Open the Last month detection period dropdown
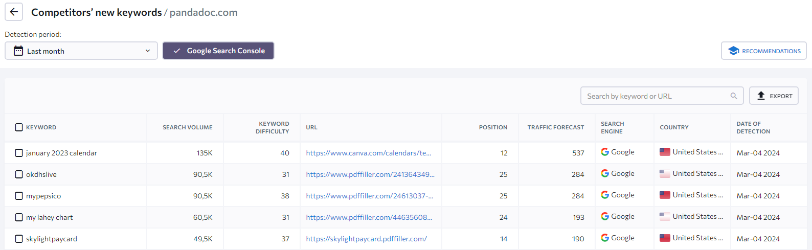 (x=81, y=51)
